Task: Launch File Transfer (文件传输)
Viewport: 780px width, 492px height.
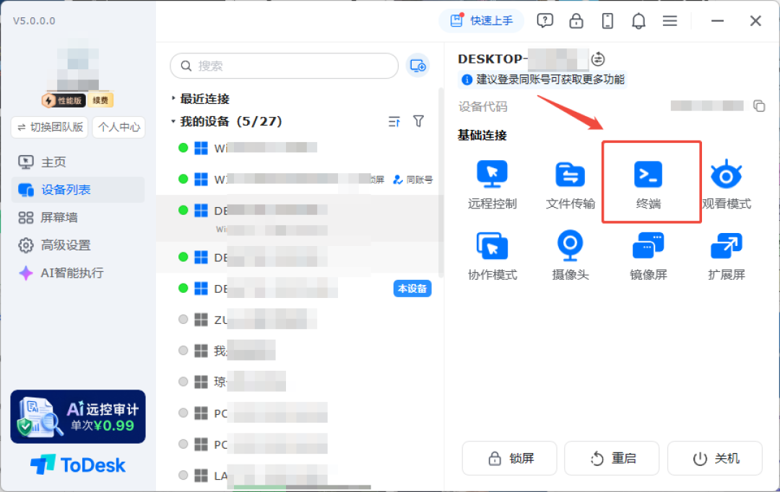Action: (x=570, y=185)
